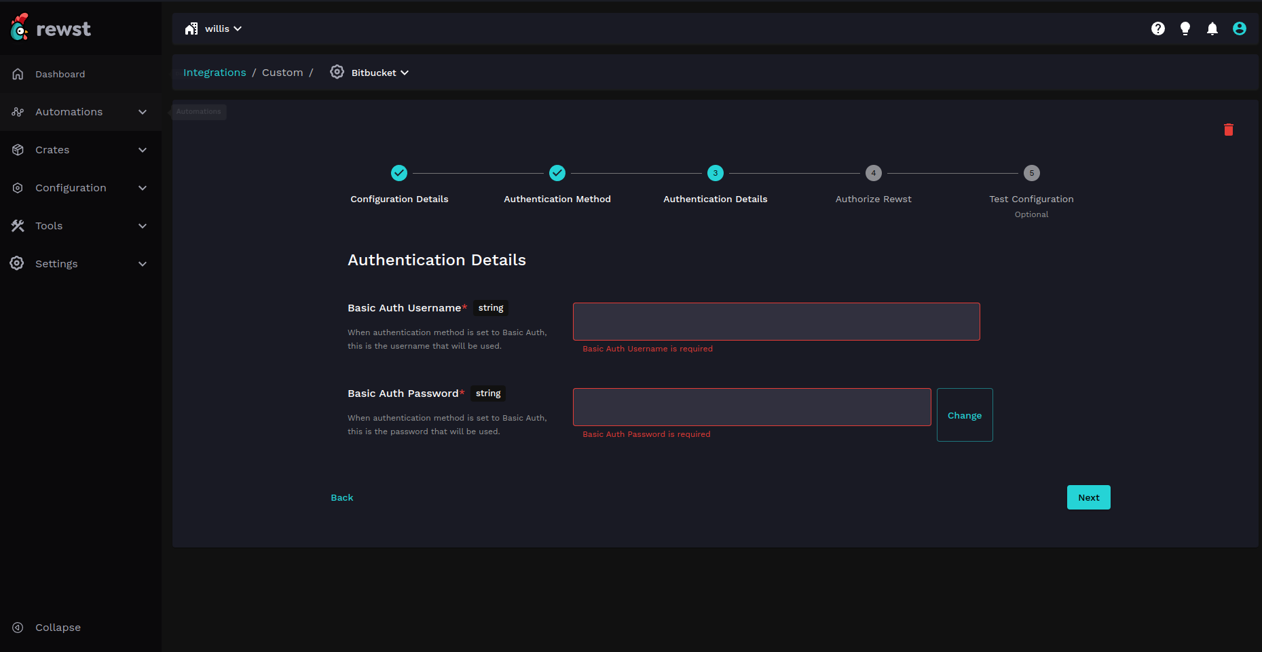Open the help question mark icon
This screenshot has width=1262, height=652.
[x=1157, y=28]
